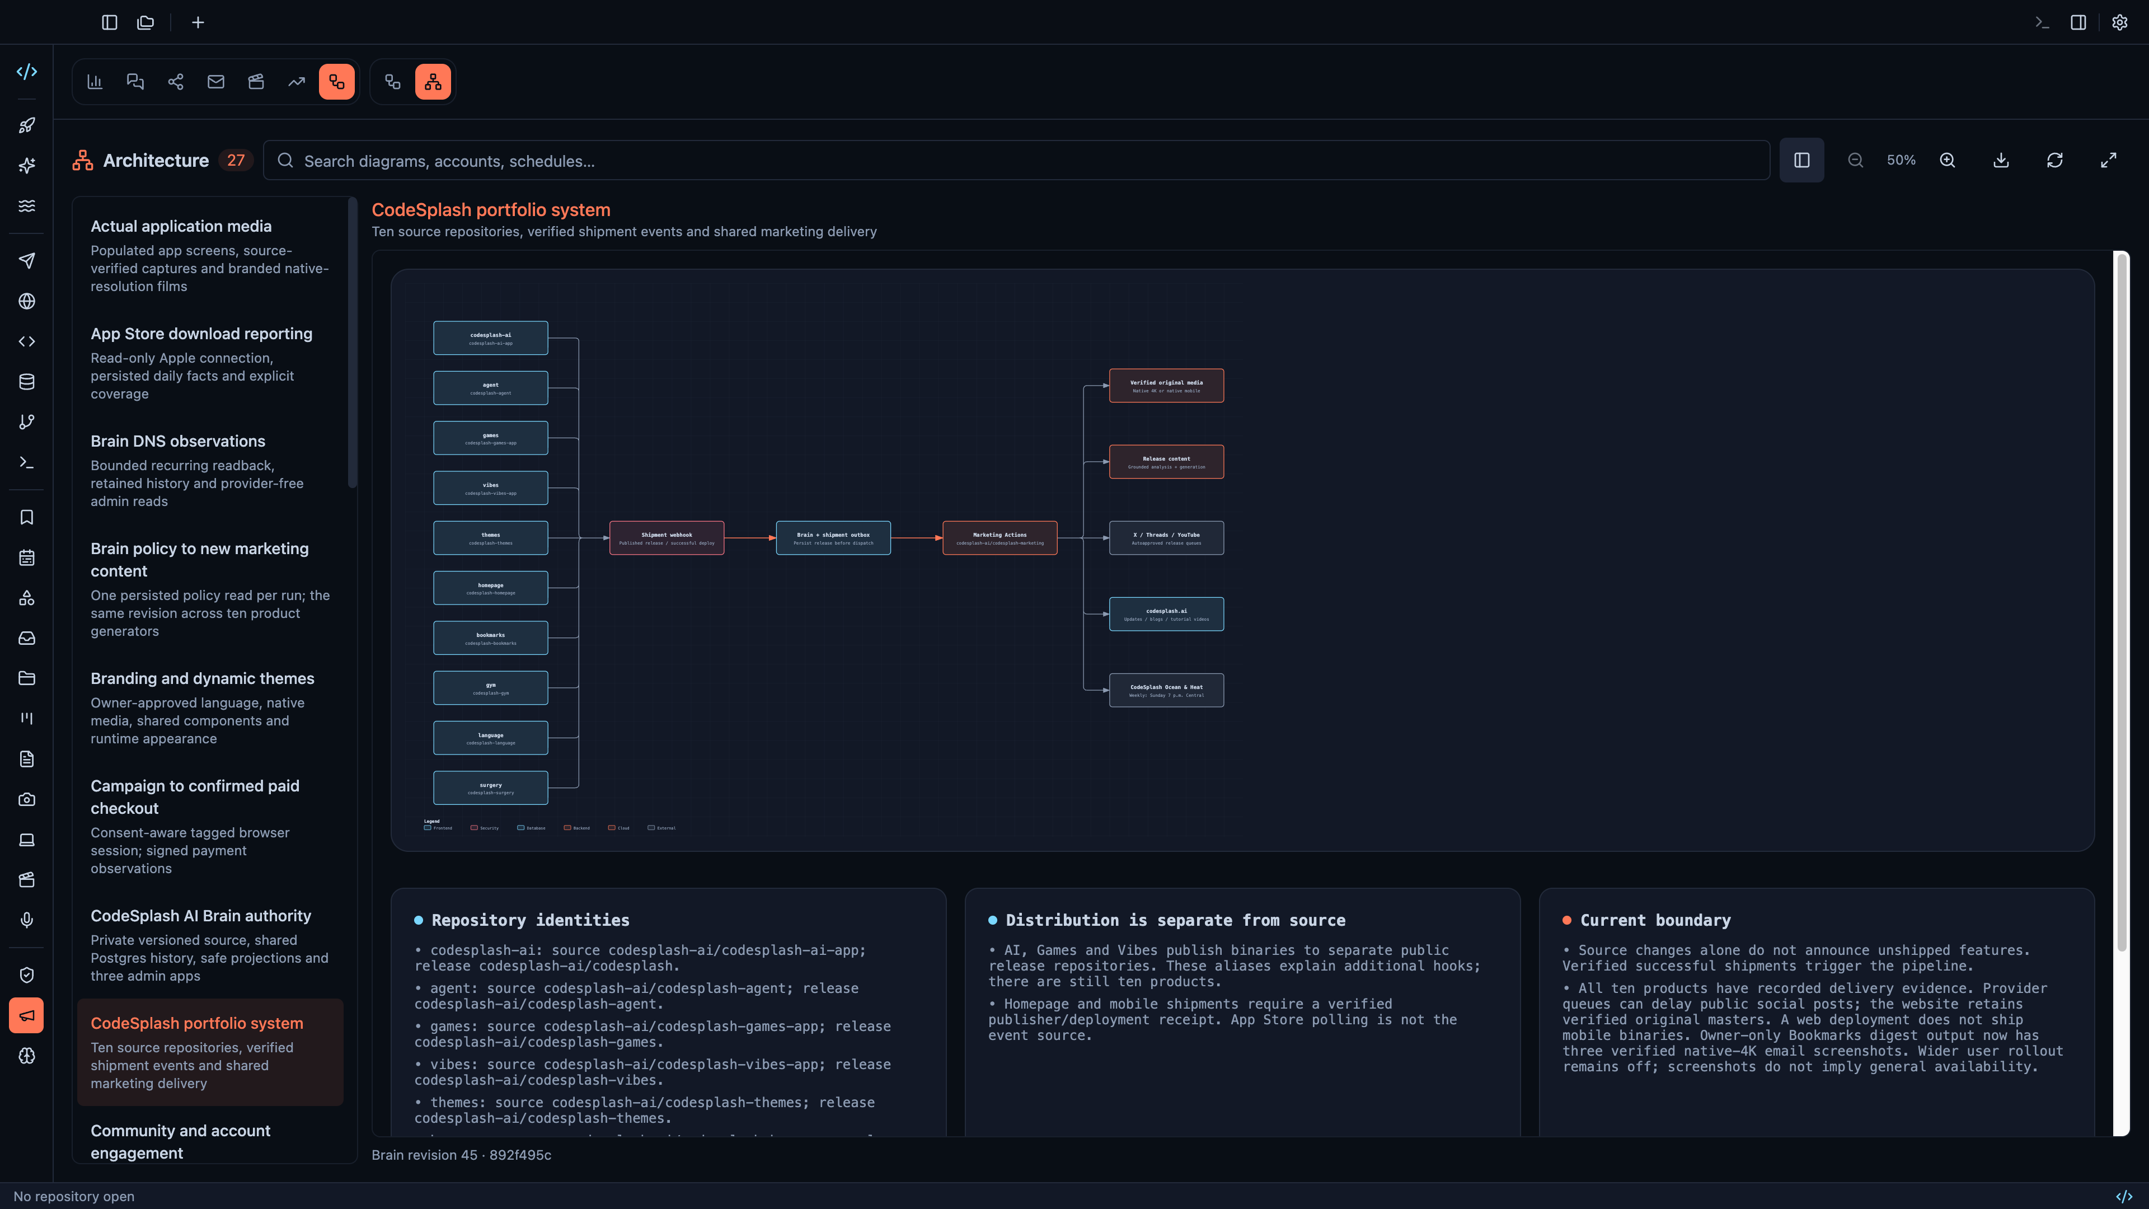Open the trending-up arrow toolbar tab
Image resolution: width=2149 pixels, height=1209 pixels.
pyautogui.click(x=296, y=82)
